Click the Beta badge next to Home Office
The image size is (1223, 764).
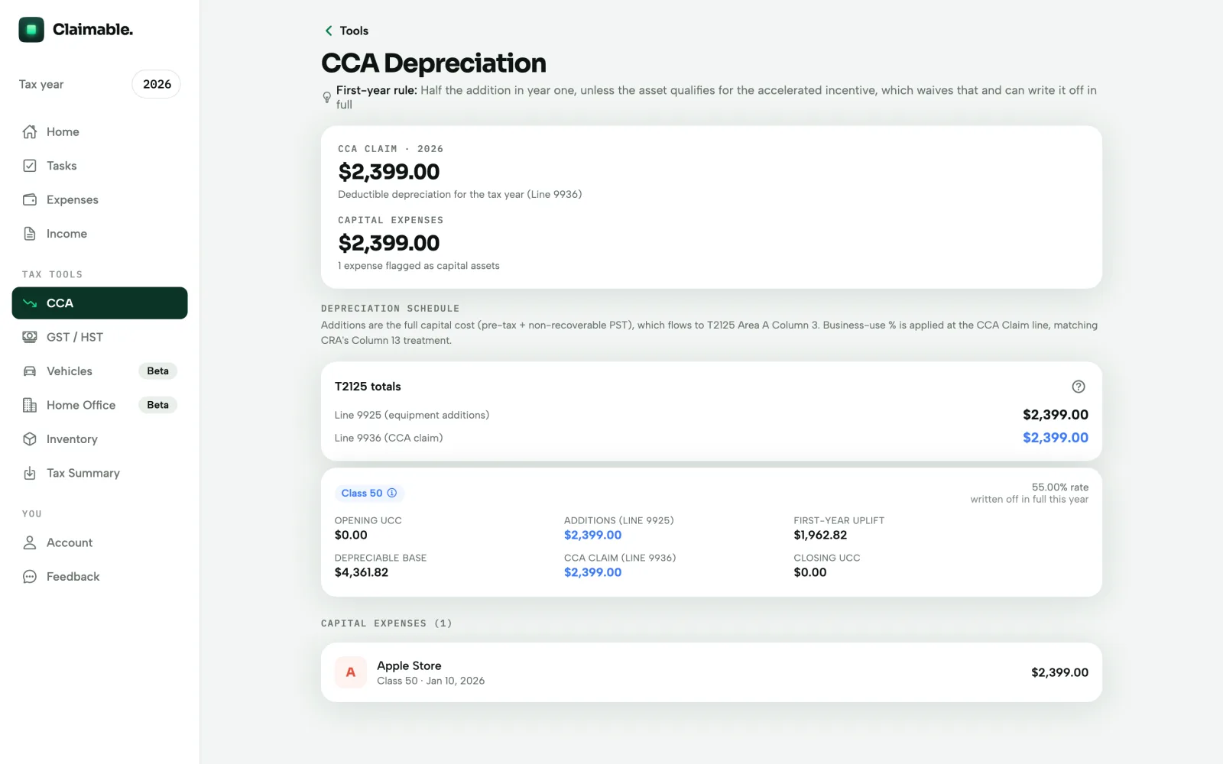tap(157, 405)
